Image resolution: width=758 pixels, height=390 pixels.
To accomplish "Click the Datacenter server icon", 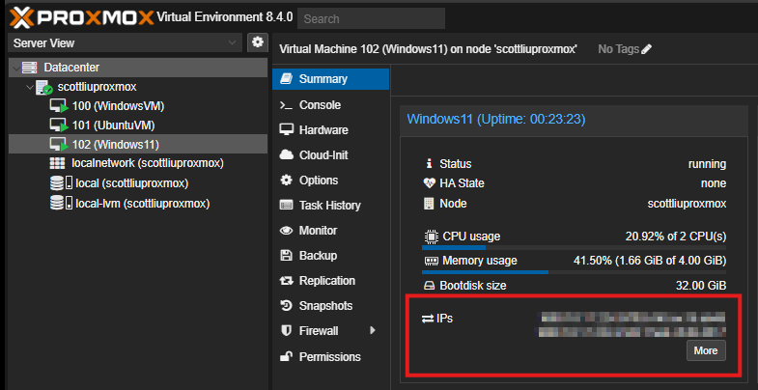I will tap(30, 68).
